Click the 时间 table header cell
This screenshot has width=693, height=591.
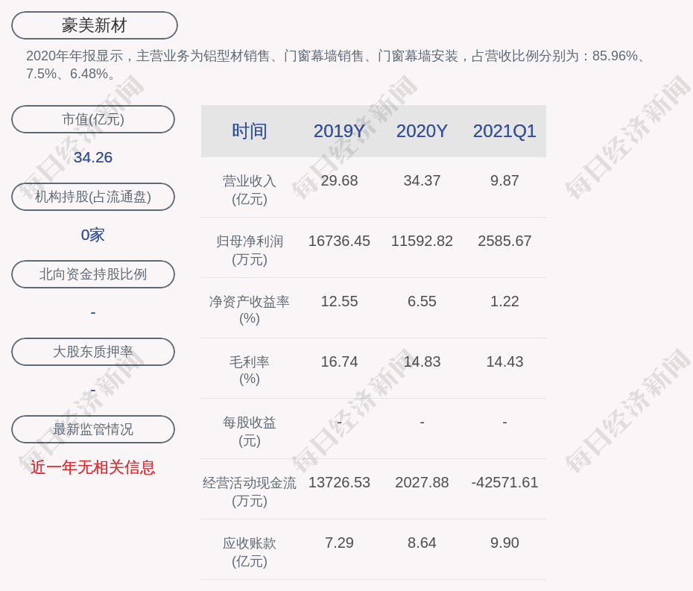pos(250,131)
